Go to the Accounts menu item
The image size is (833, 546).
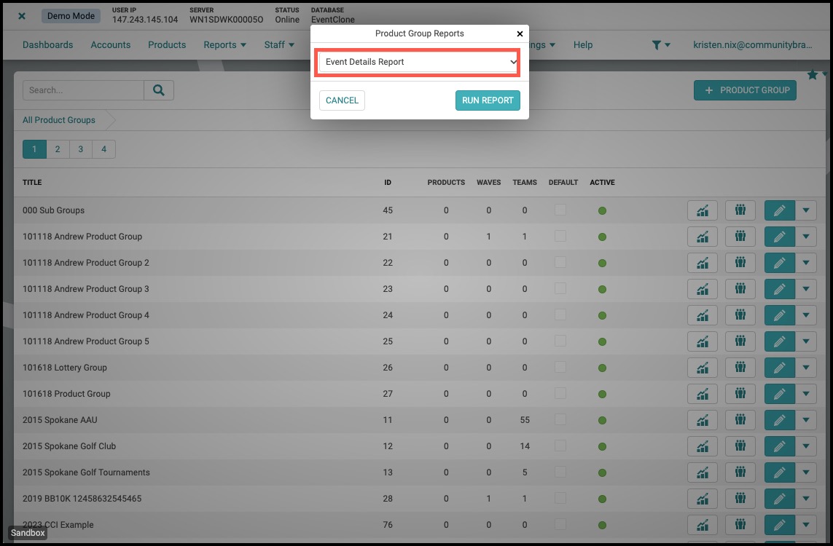tap(111, 45)
